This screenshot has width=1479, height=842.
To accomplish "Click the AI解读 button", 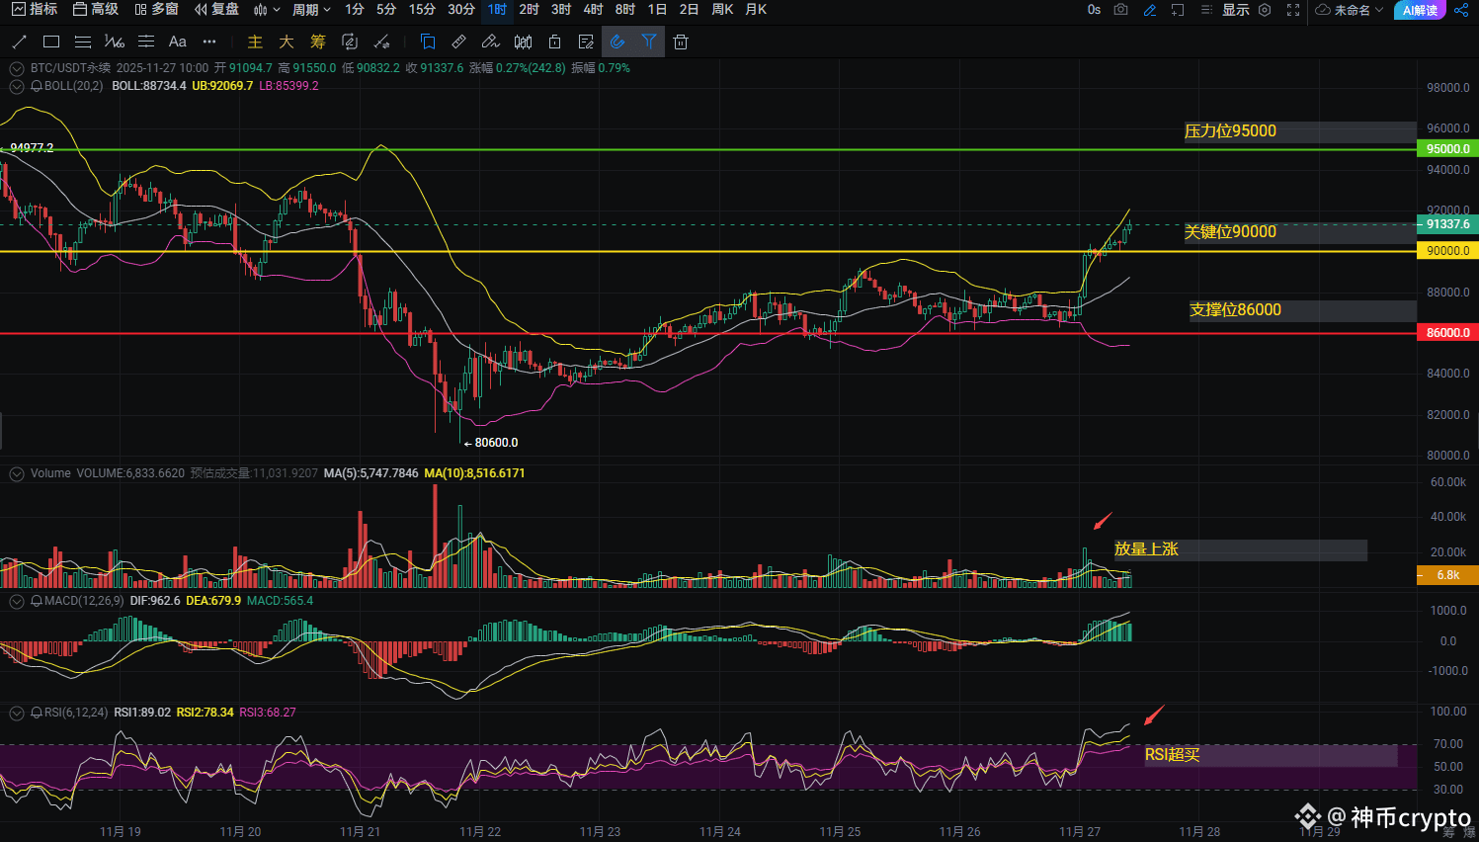I will point(1420,10).
